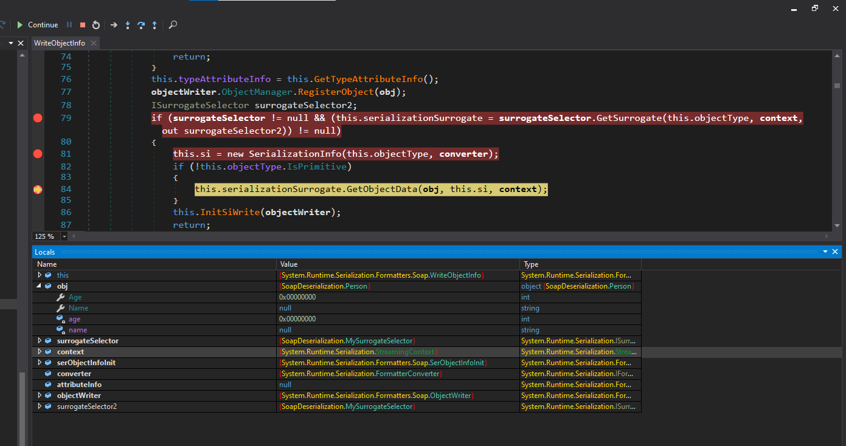This screenshot has width=846, height=446.
Task: Pause execution with the Break All icon
Action: [69, 25]
